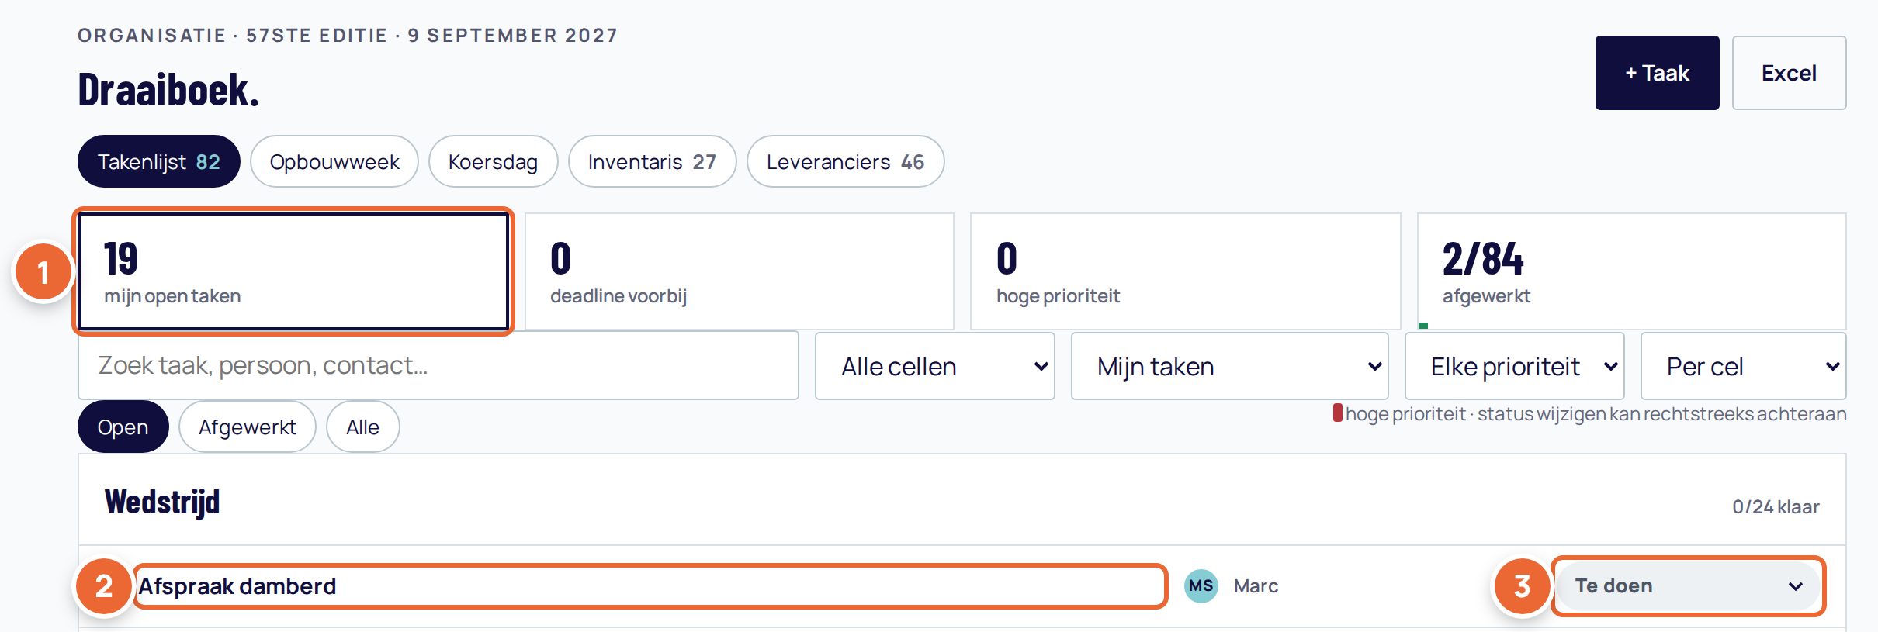This screenshot has width=1878, height=632.
Task: Switch to the Takenlijst tab
Action: click(x=159, y=161)
